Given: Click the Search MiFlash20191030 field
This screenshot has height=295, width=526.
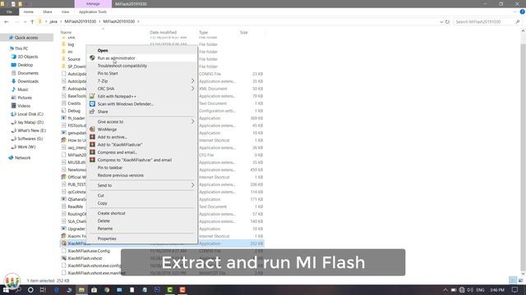Looking at the screenshot, I should coord(487,22).
